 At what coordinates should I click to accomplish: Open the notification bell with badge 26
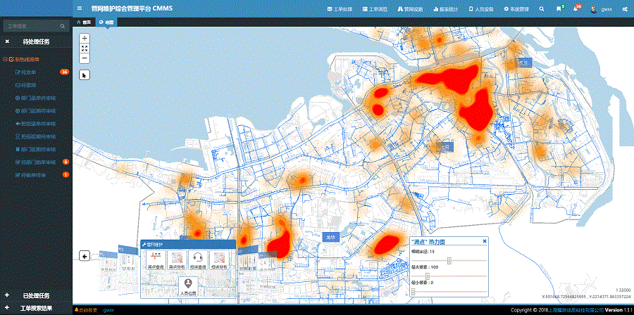coord(576,9)
